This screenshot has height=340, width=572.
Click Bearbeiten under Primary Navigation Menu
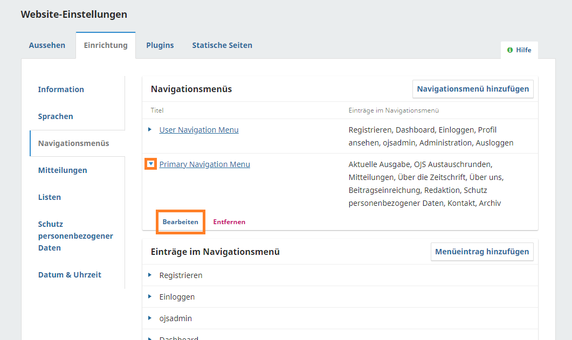(181, 222)
